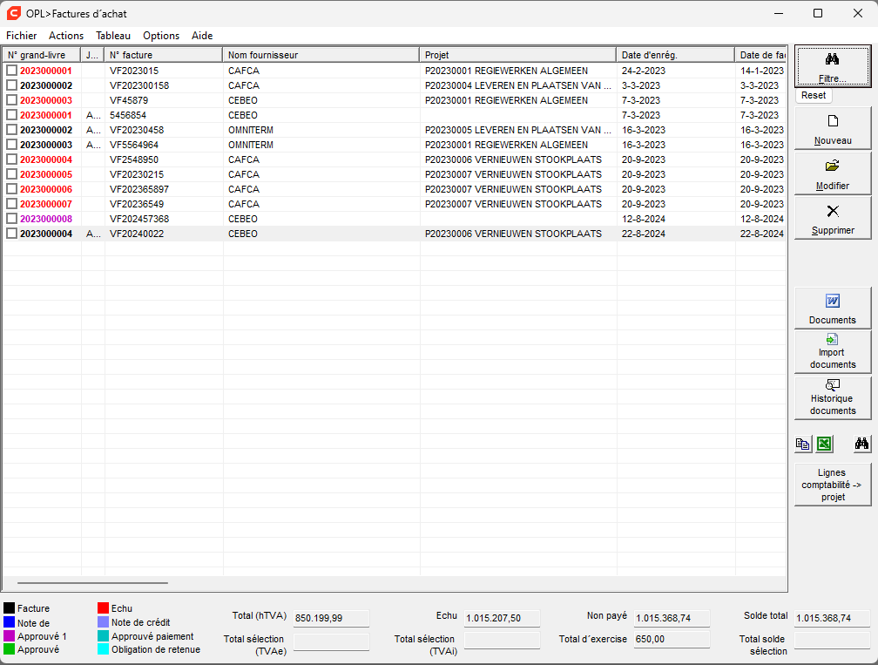Sort by Projet column header
The width and height of the screenshot is (878, 665).
coord(518,55)
